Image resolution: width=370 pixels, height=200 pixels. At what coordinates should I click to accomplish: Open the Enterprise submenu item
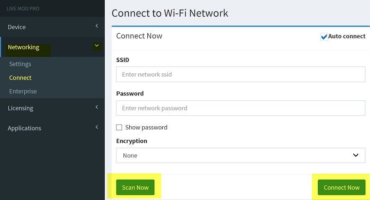click(x=23, y=91)
